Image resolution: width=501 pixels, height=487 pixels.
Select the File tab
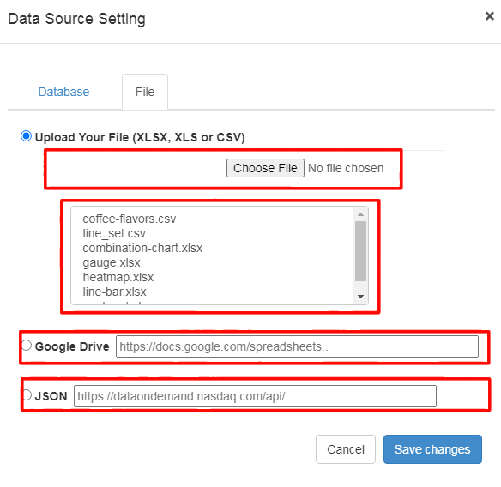(145, 92)
